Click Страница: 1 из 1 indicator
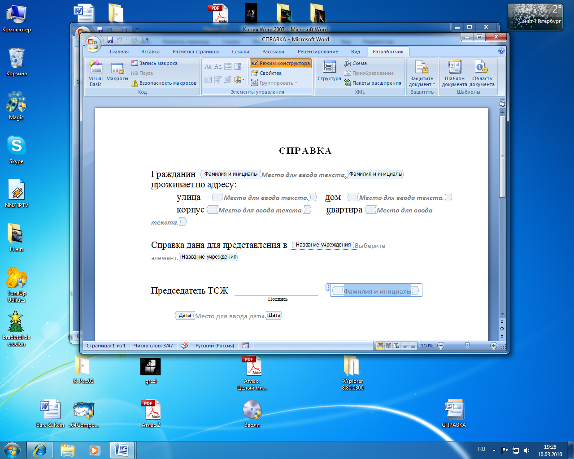This screenshot has width=574, height=459. point(106,346)
